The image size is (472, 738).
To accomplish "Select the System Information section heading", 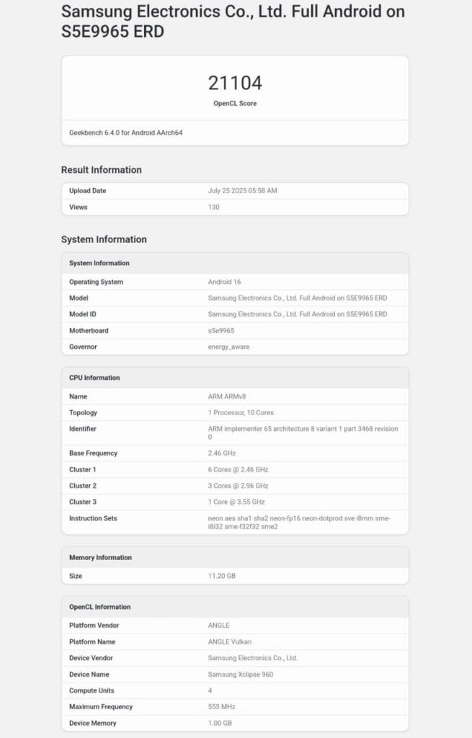I will [104, 239].
